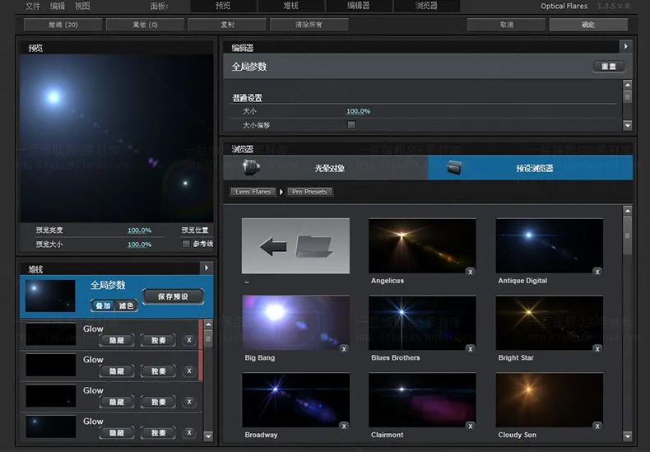650x452 pixels.
Task: Toggle 隐藏 on the first Glow element
Action: click(117, 340)
